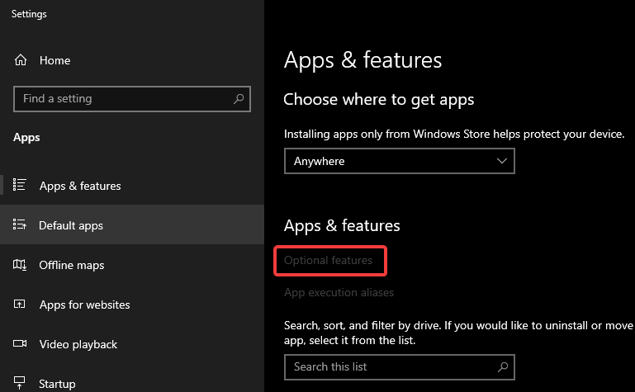
Task: Click the Video playback icon
Action: (x=21, y=344)
